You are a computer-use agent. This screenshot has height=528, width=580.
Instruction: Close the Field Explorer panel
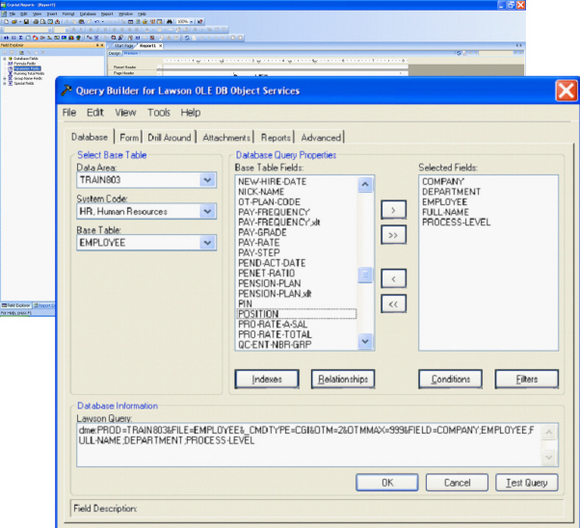[102, 45]
